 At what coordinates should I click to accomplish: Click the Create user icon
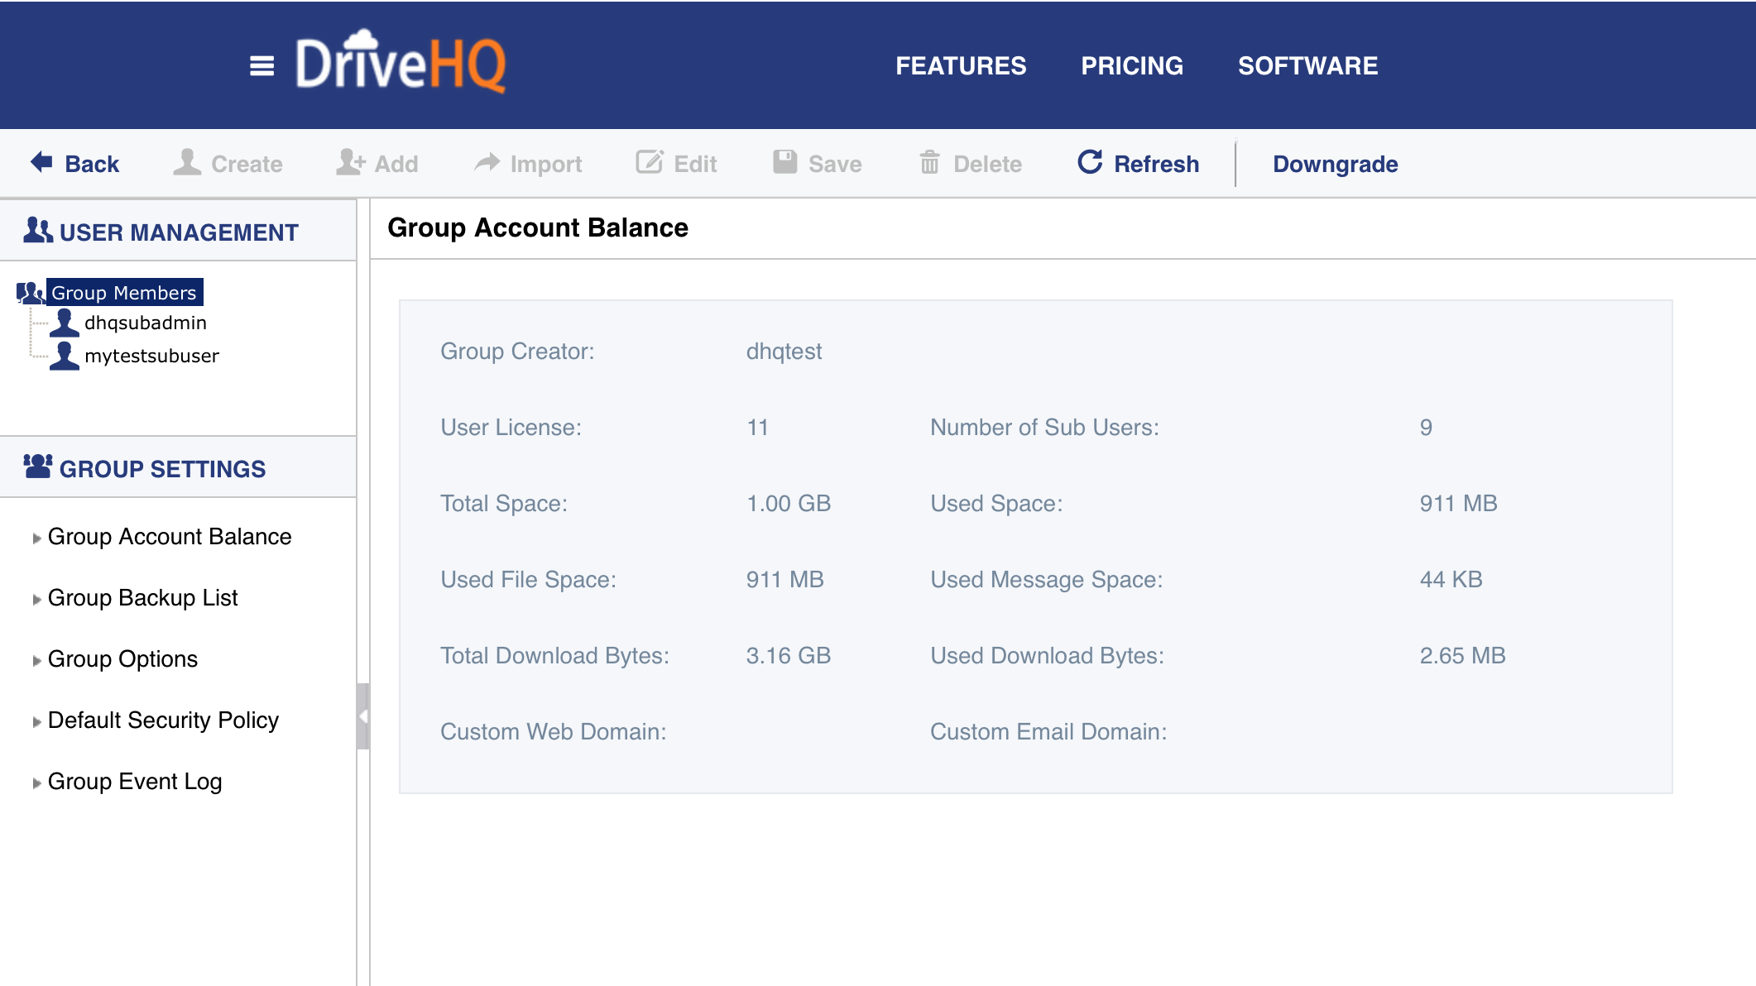tap(187, 162)
